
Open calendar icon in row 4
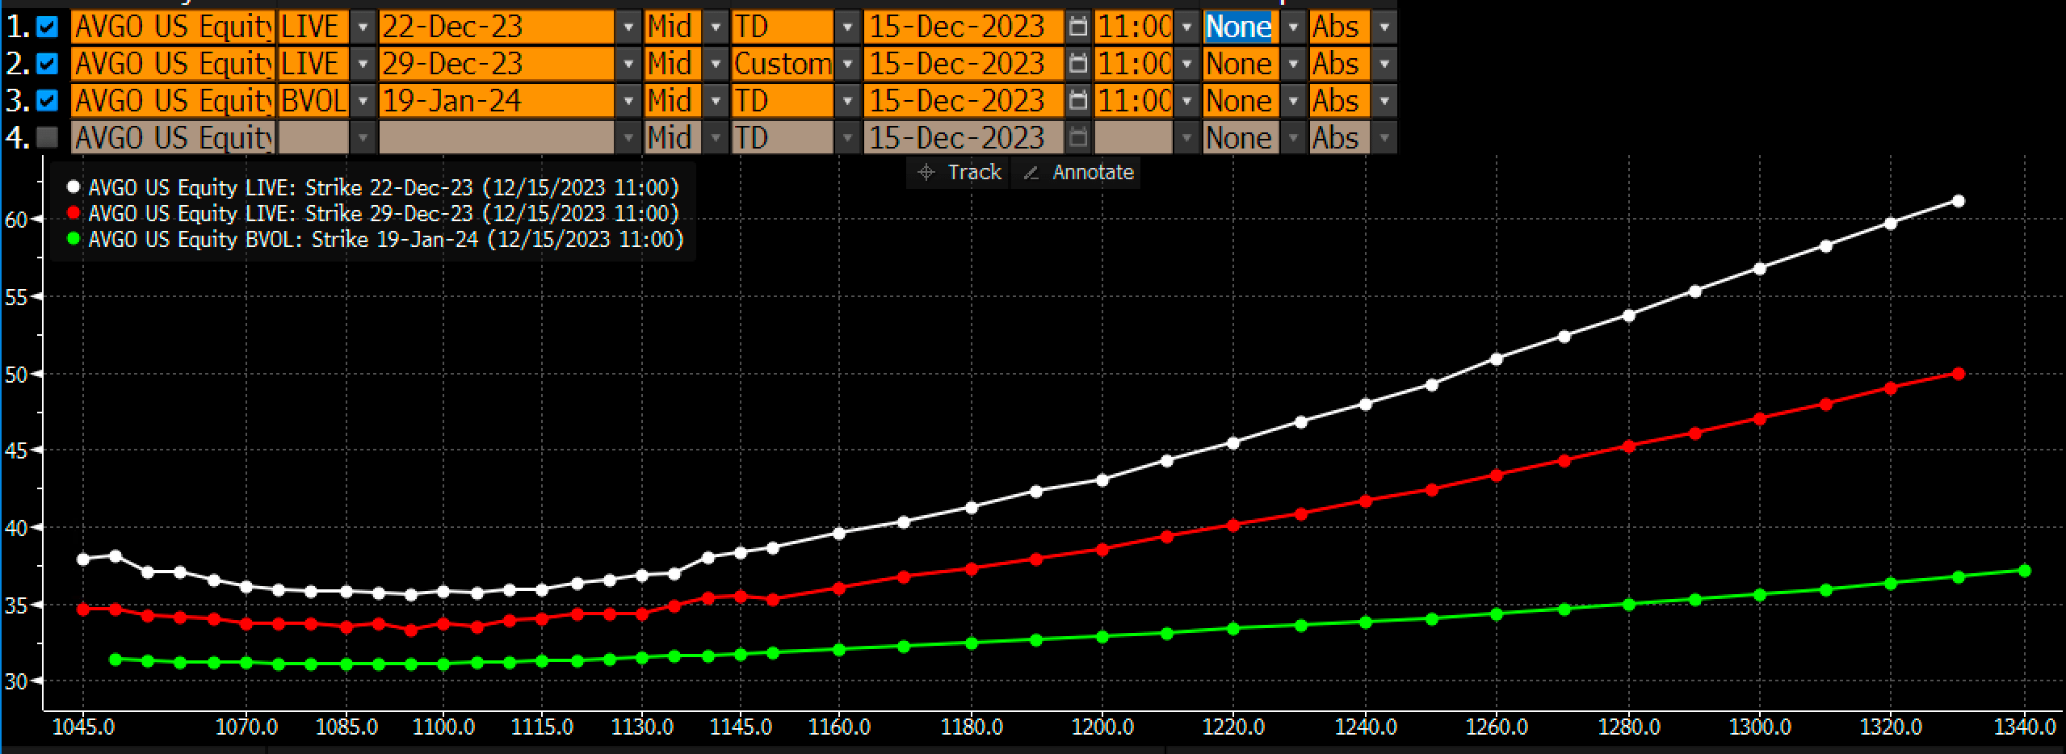tap(1077, 138)
